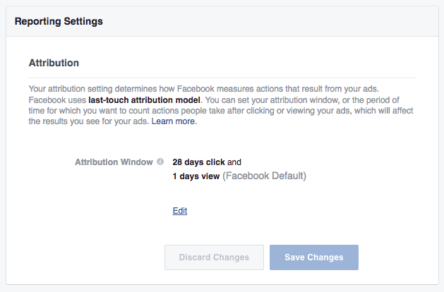Viewport: 444px width, 292px height.
Task: Click the sentence starting Your attribution setting determines
Action: pyautogui.click(x=203, y=89)
